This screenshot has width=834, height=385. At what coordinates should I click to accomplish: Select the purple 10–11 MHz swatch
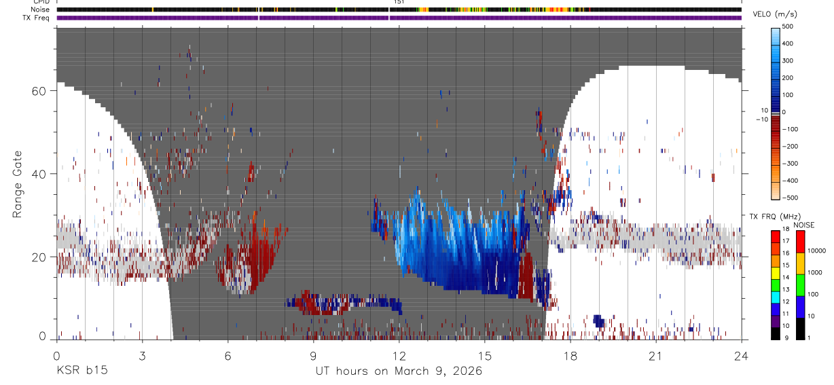(x=775, y=320)
